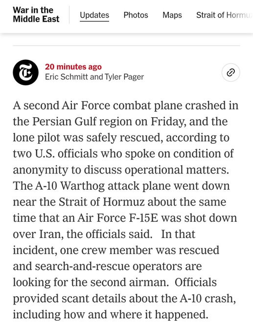
Task: Open the War in the Middle East heading
Action: click(x=36, y=14)
